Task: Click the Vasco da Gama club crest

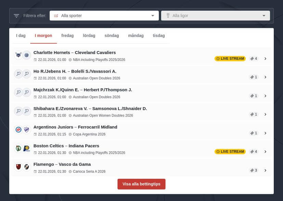Action: point(26,167)
